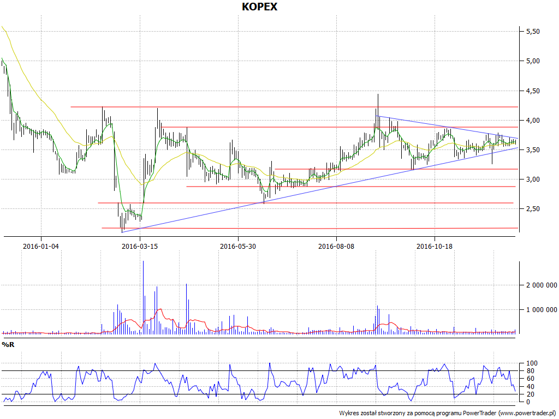Select the 2016-08-08 date label
The height and width of the screenshot is (419, 559).
tap(336, 246)
